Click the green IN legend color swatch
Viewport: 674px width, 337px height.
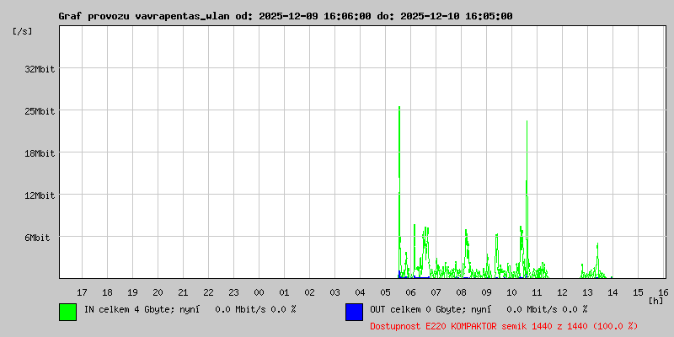pyautogui.click(x=68, y=312)
